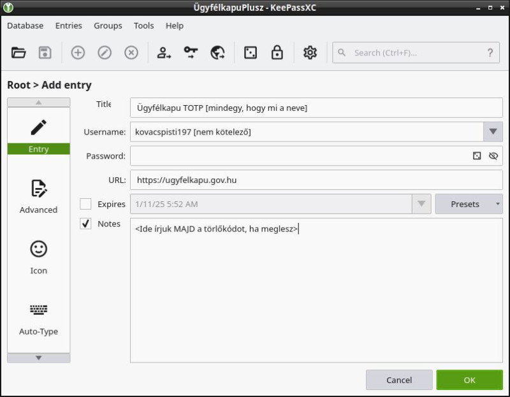Enable the Expires checkbox
The width and height of the screenshot is (510, 397).
pyautogui.click(x=85, y=204)
